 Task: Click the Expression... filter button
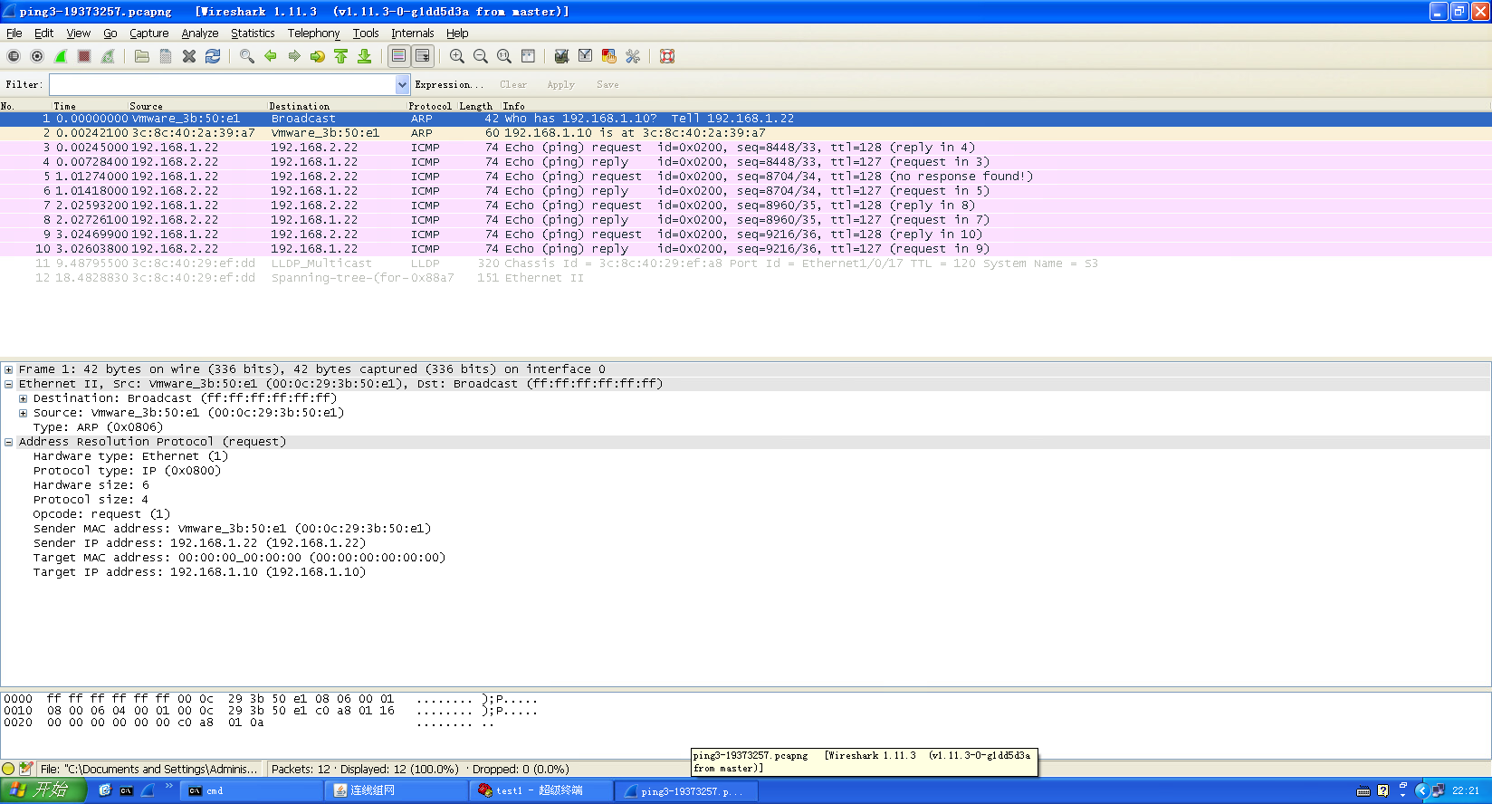coord(449,84)
